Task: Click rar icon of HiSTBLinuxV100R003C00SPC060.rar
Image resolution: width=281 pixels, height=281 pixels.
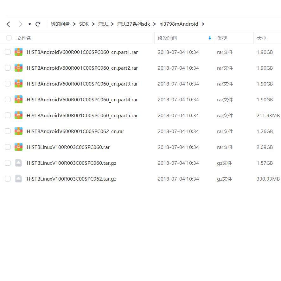Action: click(18, 147)
